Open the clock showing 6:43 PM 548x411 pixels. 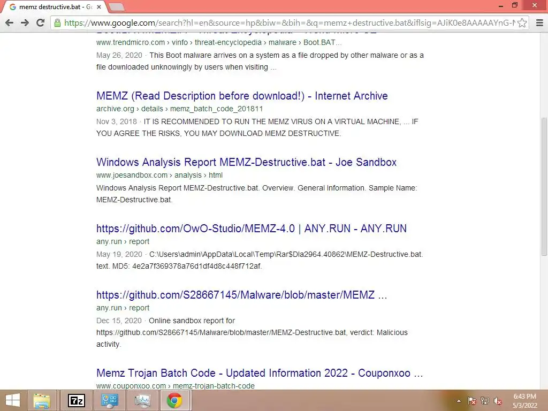click(524, 401)
